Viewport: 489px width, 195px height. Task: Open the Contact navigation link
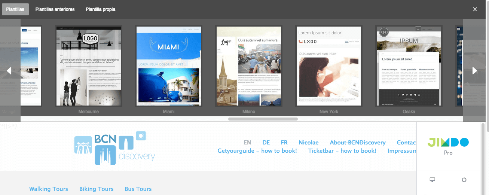[x=406, y=143]
